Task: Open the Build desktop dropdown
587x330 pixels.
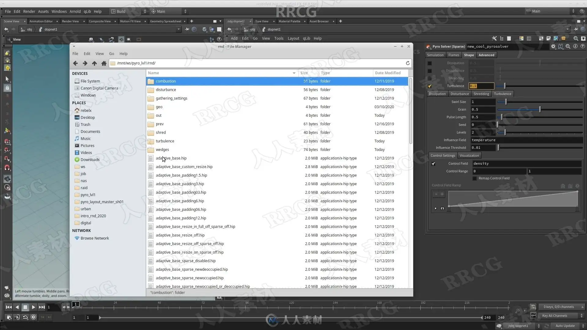Action: click(129, 11)
